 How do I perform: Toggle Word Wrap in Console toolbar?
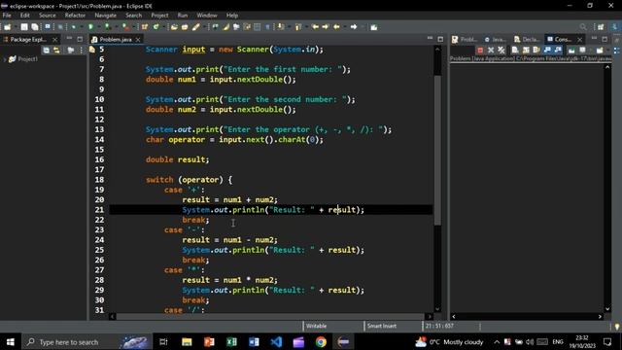[536, 50]
